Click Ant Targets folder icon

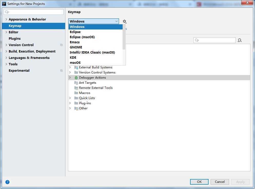coord(76,83)
